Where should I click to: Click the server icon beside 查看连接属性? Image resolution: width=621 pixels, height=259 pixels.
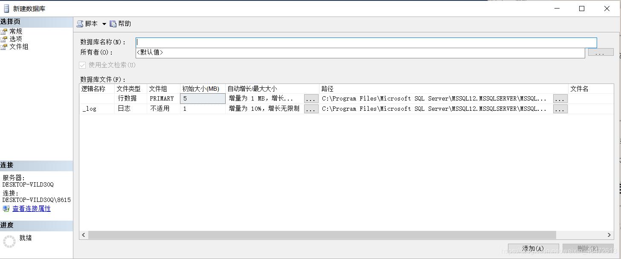[6, 208]
